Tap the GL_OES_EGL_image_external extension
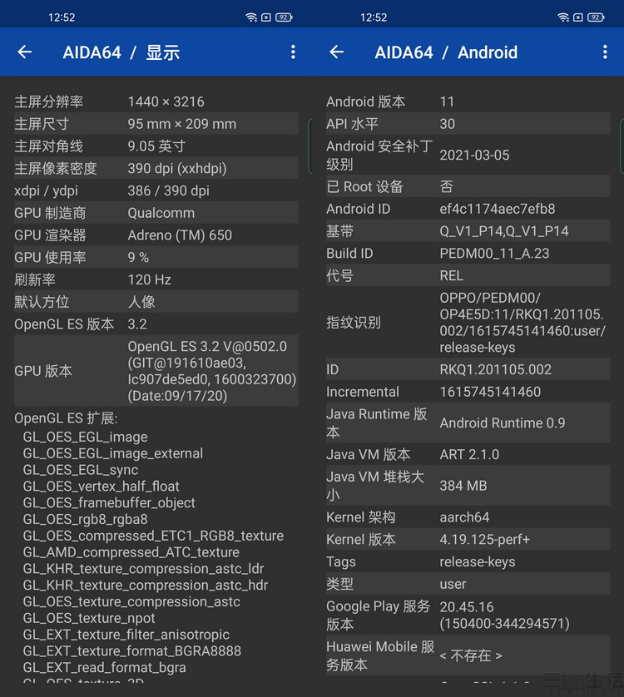 click(x=113, y=453)
